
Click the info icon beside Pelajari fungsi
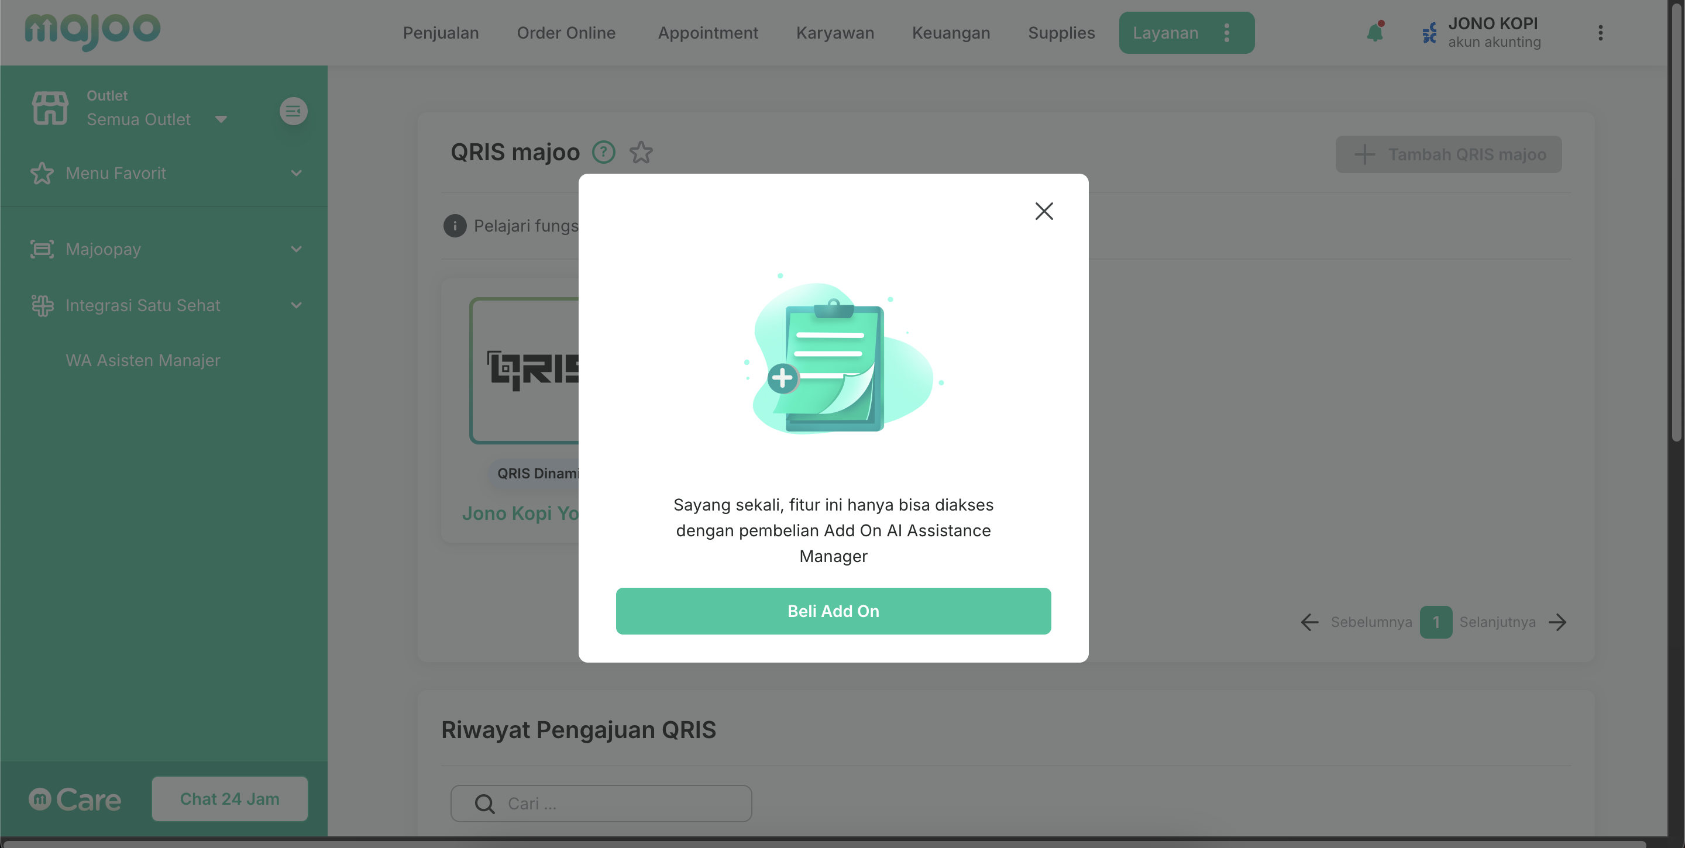click(x=455, y=226)
